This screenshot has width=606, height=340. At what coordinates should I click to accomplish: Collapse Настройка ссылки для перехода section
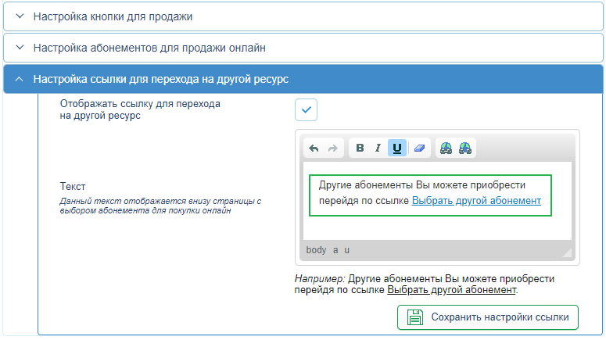pos(303,79)
